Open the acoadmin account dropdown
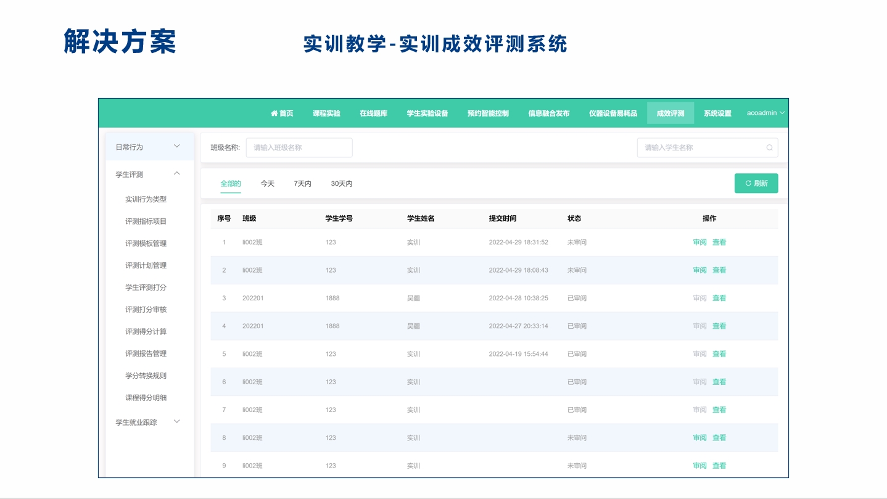This screenshot has height=499, width=887. [765, 113]
